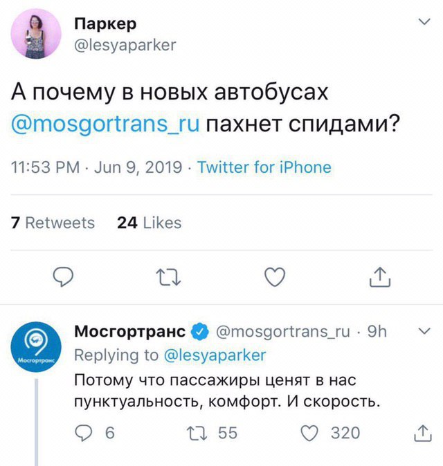Image resolution: width=443 pixels, height=466 pixels.
Task: Retweet the Мосгортранс reply
Action: click(195, 433)
